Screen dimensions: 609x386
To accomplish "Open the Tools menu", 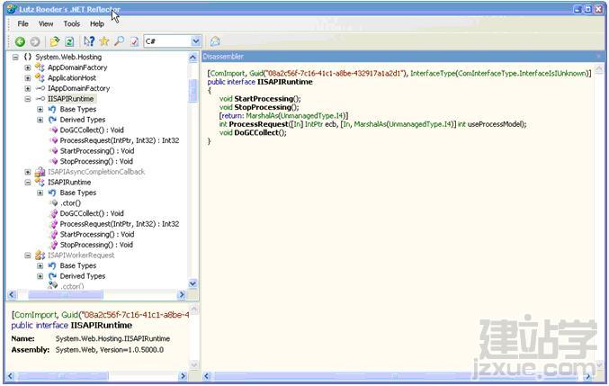I will [x=72, y=24].
